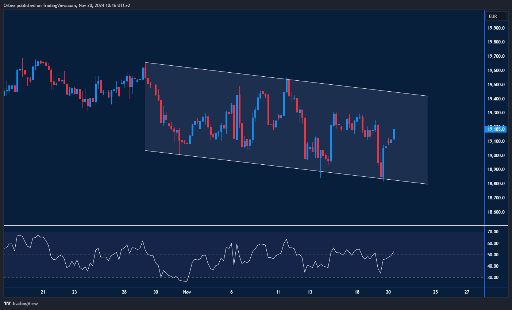Viewport: 512px width, 310px height.
Task: Click date 13 on the time axis
Action: [310, 292]
